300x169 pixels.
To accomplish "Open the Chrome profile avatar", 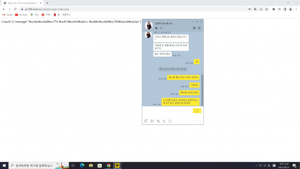I will coord(290,9).
